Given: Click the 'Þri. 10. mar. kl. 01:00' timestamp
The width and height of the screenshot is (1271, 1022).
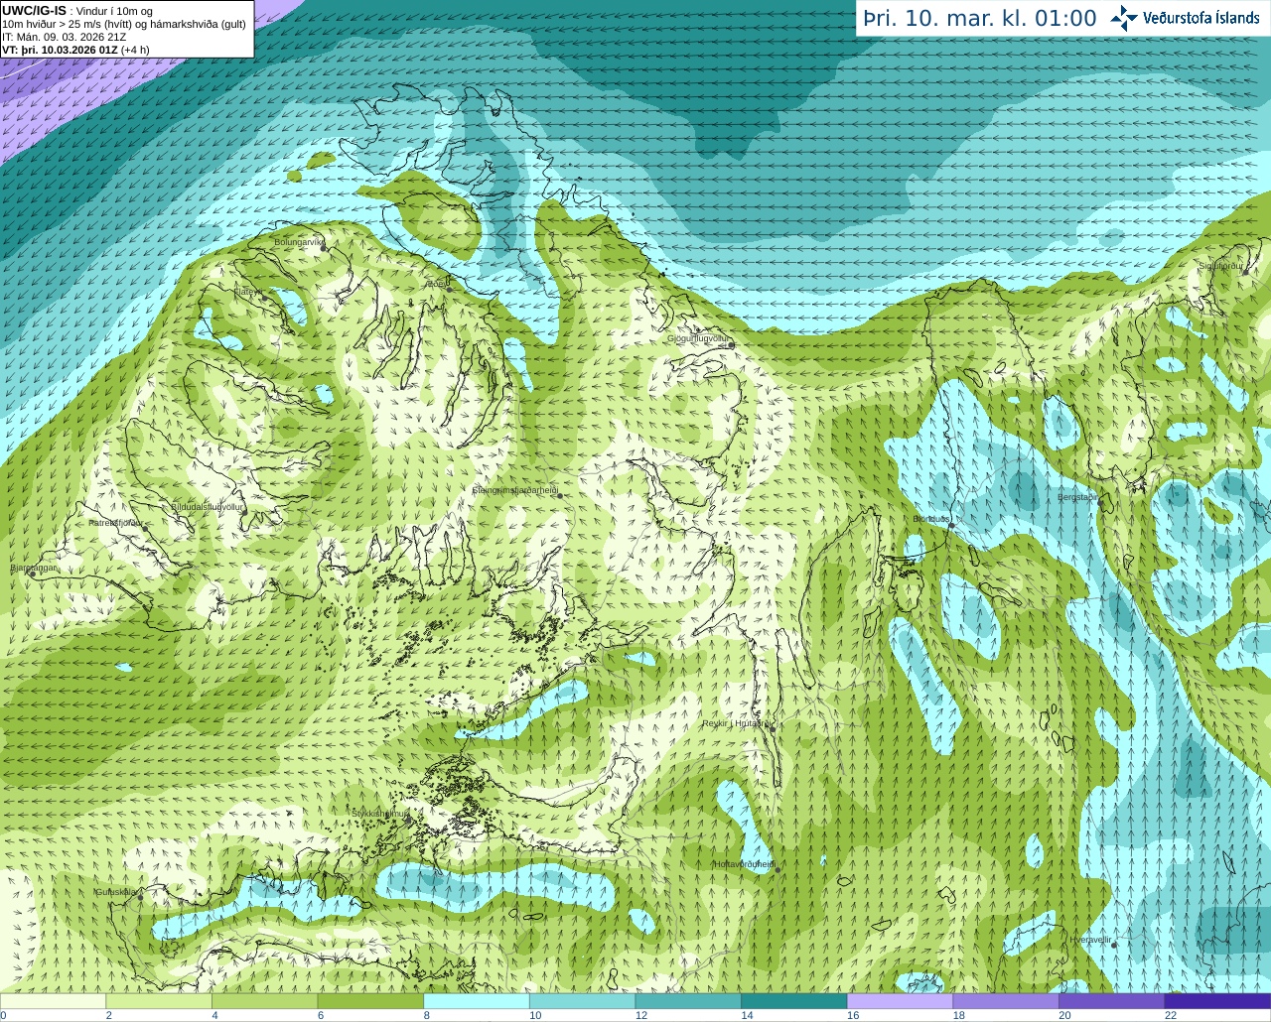Looking at the screenshot, I should pos(979,19).
